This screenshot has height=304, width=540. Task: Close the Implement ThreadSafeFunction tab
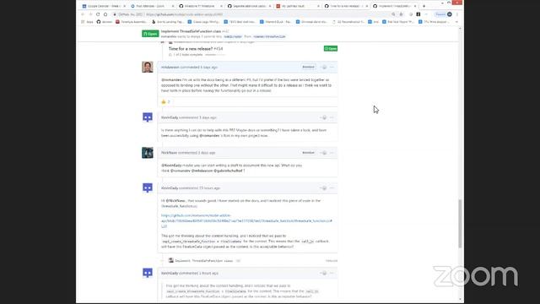(x=415, y=6)
